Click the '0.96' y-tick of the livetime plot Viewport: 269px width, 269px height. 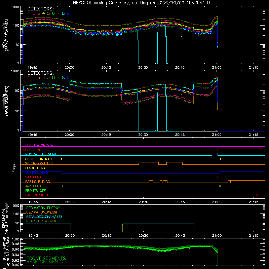point(15,249)
